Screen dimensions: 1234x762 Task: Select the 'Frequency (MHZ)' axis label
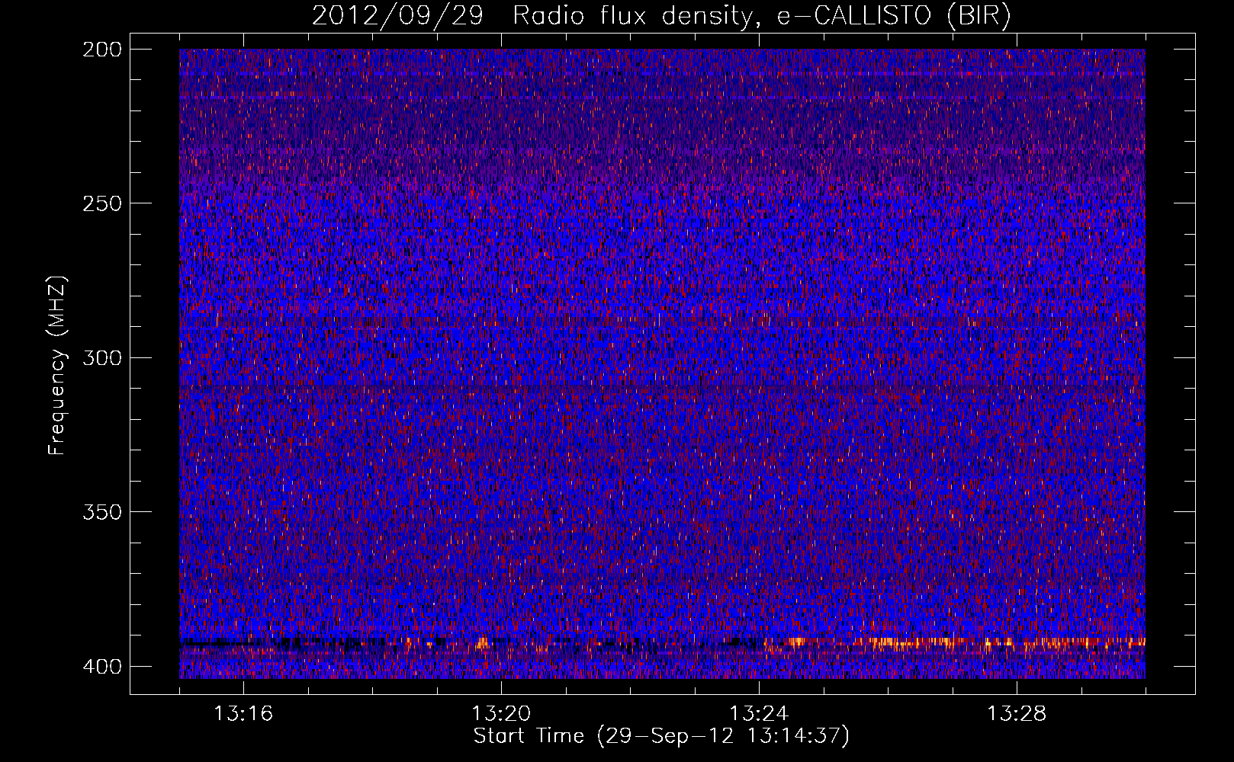coord(57,366)
